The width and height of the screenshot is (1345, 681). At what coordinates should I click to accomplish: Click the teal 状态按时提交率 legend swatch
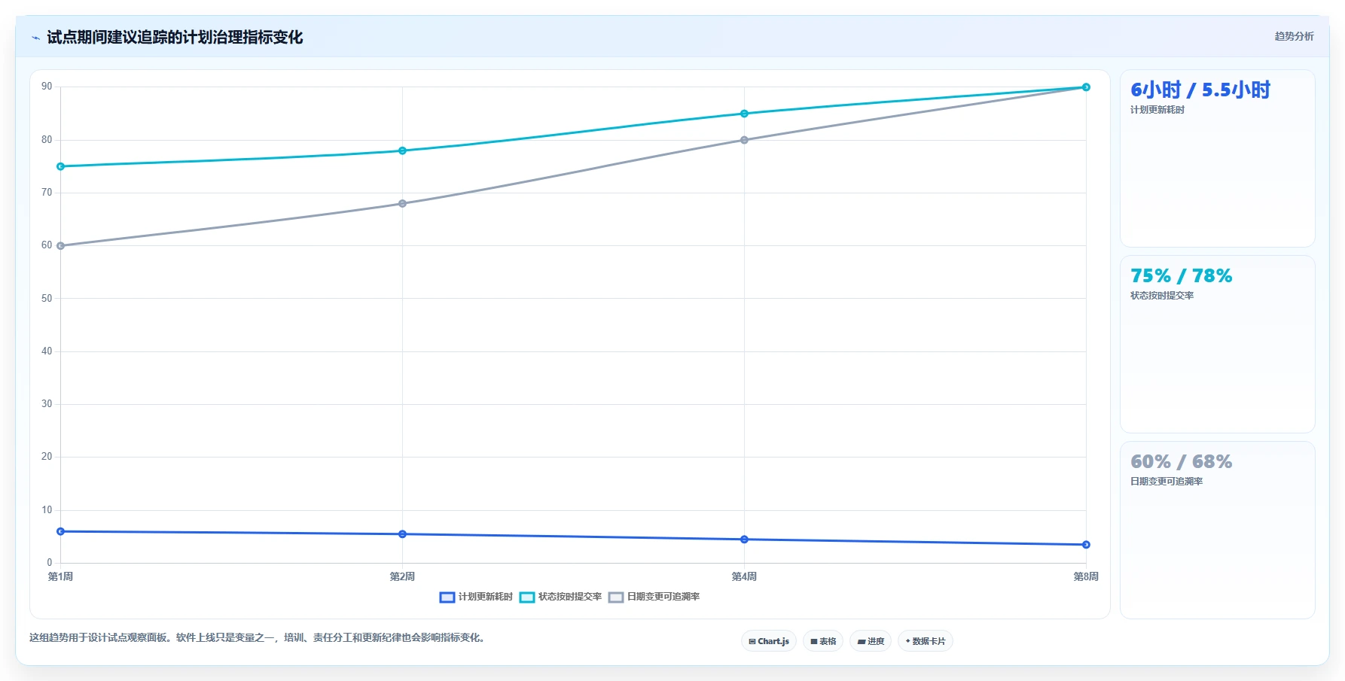[x=527, y=597]
